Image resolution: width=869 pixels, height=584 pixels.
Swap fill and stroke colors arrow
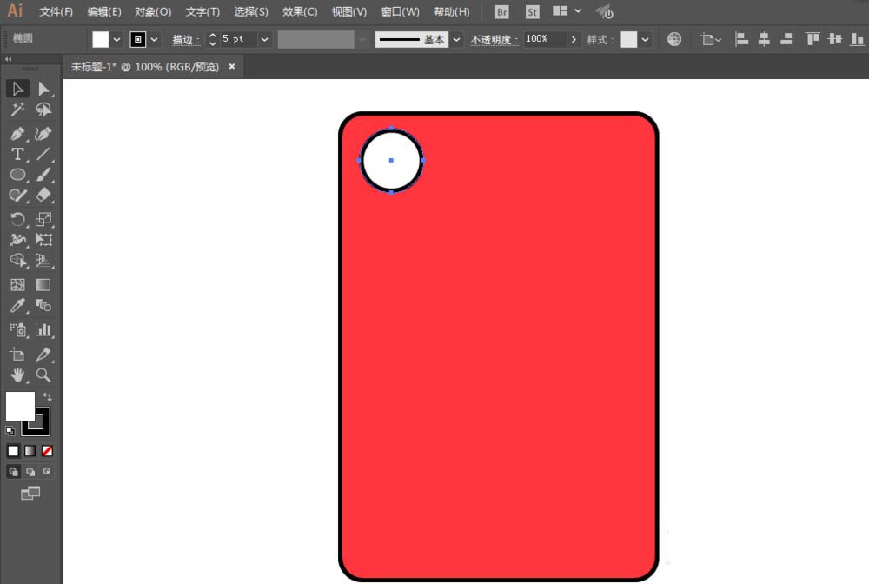48,397
